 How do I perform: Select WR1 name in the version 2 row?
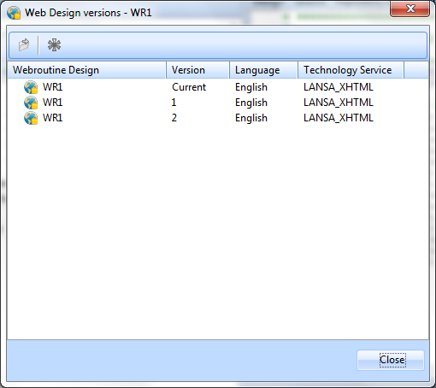click(52, 118)
